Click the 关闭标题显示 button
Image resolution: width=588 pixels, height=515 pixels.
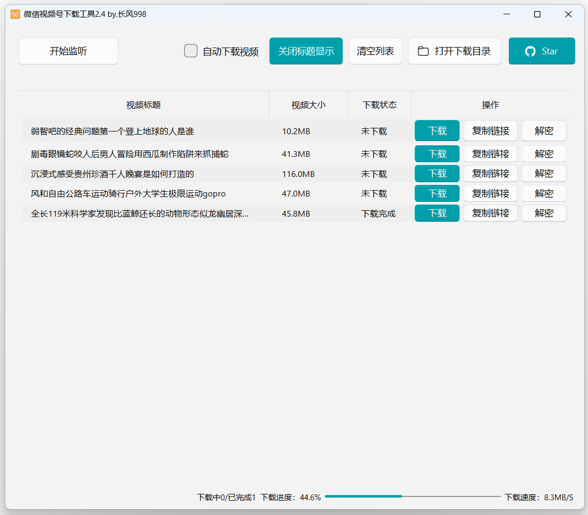coord(306,51)
